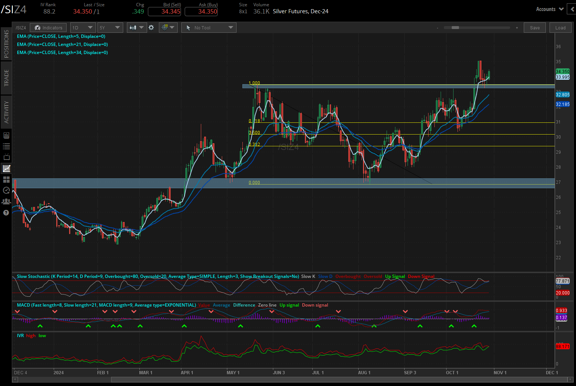Viewport: 576px width, 386px height.
Task: Open the crosshair cursor mode dropdown
Action: point(168,28)
